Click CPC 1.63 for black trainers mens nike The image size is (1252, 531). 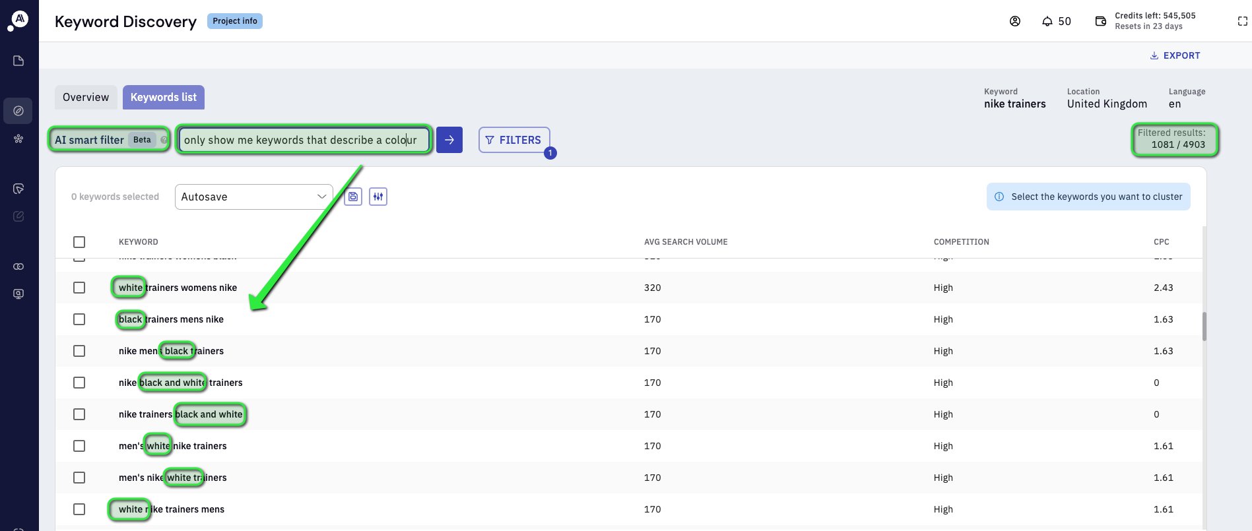[1164, 319]
